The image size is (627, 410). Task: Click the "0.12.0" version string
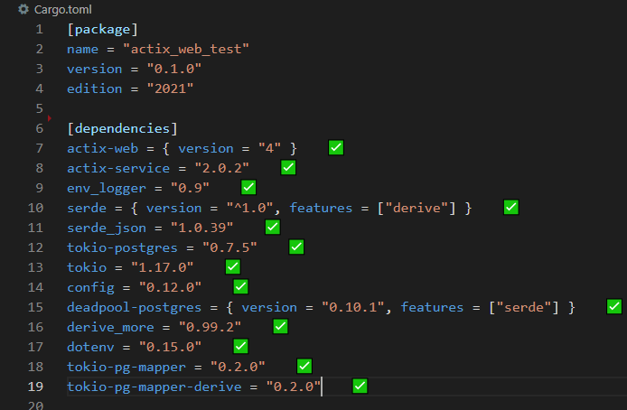tap(171, 287)
